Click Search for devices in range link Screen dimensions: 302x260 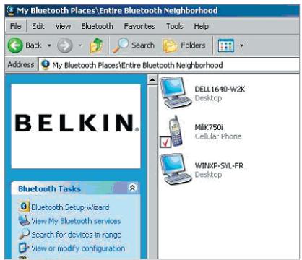coord(77,235)
